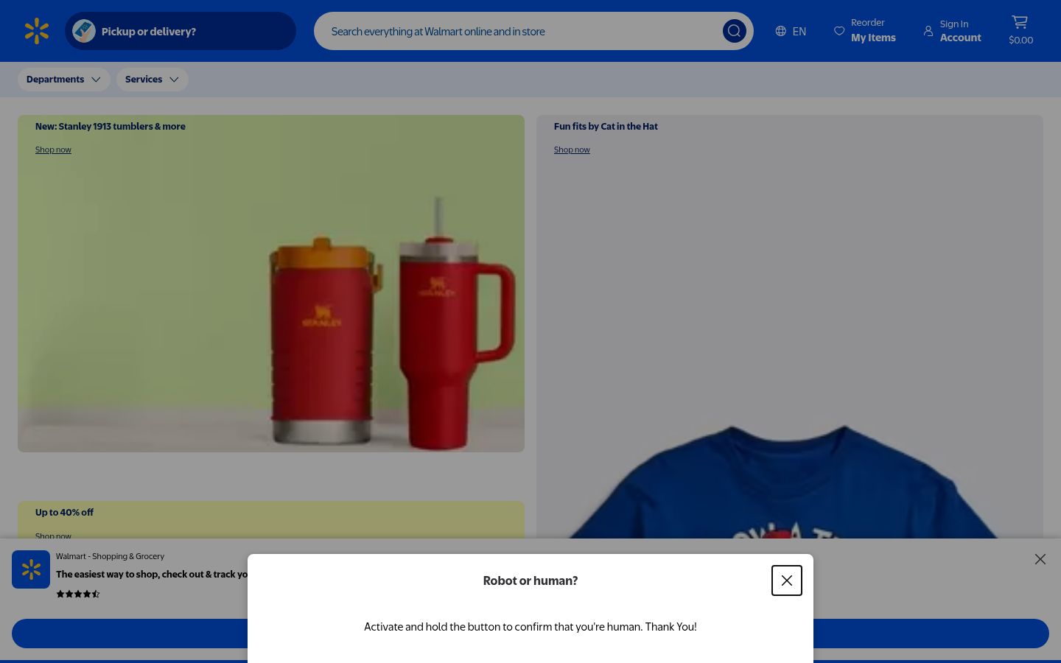Shop now for Stanley 1913 tumblers

pos(53,150)
